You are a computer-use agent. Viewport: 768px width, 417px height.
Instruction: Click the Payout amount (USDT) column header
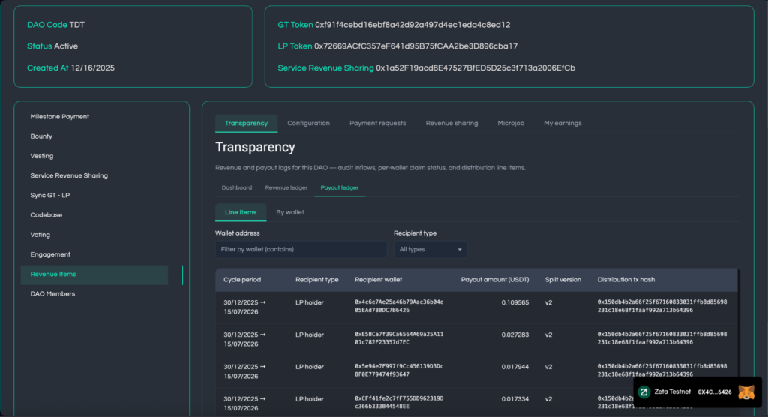(x=495, y=280)
